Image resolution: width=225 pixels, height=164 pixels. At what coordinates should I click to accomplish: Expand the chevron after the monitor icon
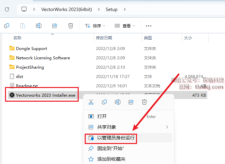(x=34, y=9)
